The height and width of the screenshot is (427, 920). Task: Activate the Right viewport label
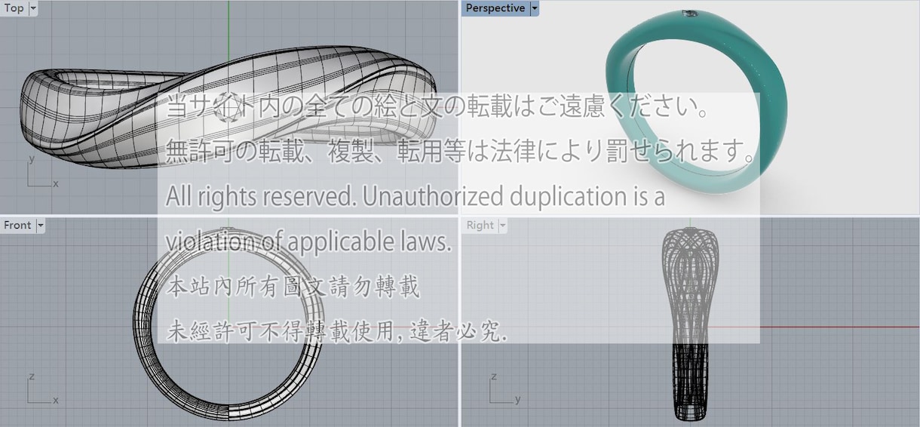[x=480, y=226]
